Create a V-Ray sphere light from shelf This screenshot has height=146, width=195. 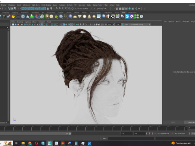click(x=84, y=17)
